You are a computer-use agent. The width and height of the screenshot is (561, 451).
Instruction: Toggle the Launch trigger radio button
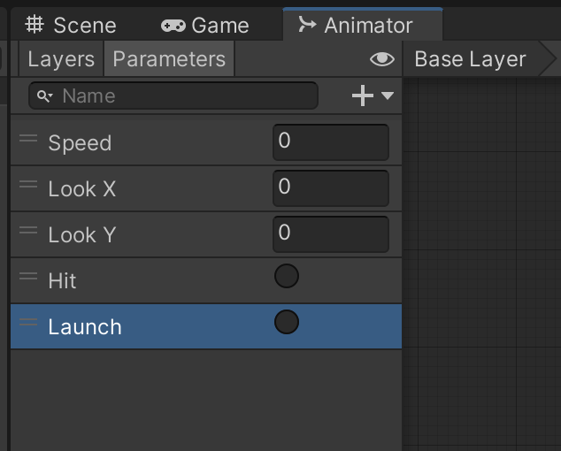coord(287,323)
